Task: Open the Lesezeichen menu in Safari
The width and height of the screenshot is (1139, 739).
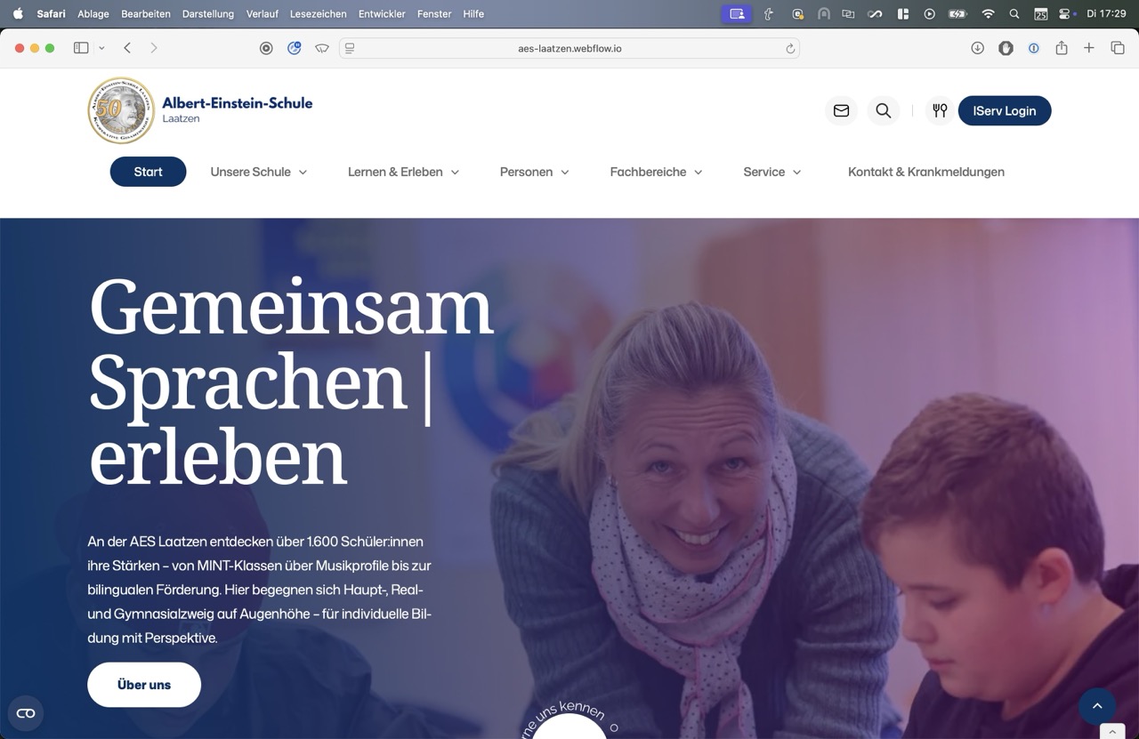Action: click(x=318, y=13)
